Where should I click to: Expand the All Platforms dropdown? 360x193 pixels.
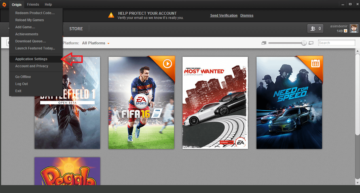(x=96, y=43)
